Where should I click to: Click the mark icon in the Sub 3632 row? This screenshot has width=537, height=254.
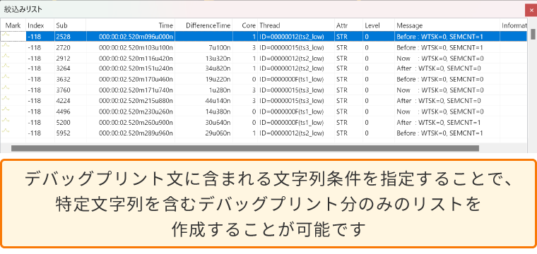6,77
